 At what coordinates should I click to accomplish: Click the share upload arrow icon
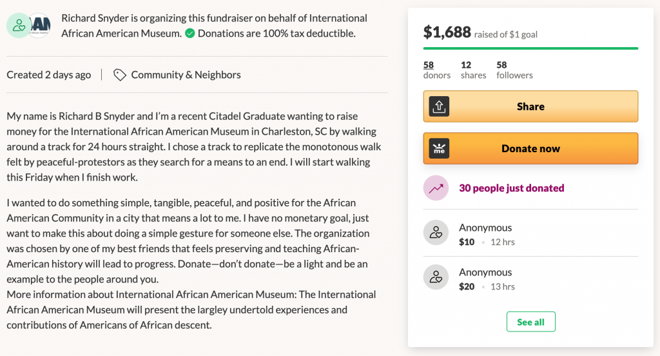439,106
